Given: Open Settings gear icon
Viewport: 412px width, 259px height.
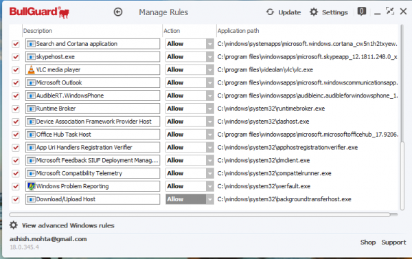Looking at the screenshot, I should pos(314,12).
